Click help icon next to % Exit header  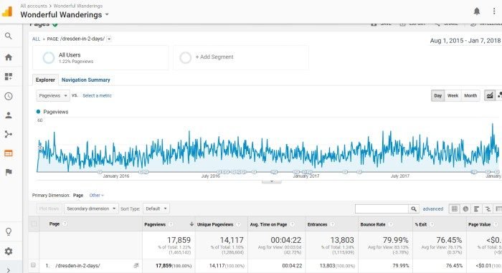[x=432, y=224]
